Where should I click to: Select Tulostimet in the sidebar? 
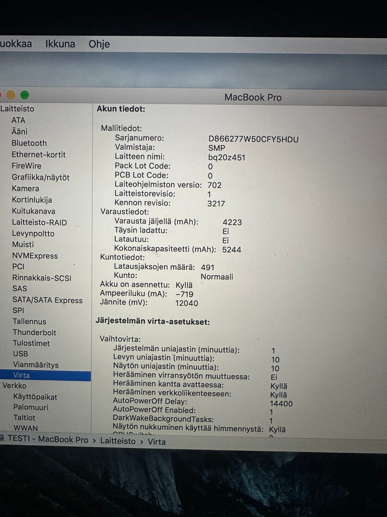[31, 343]
